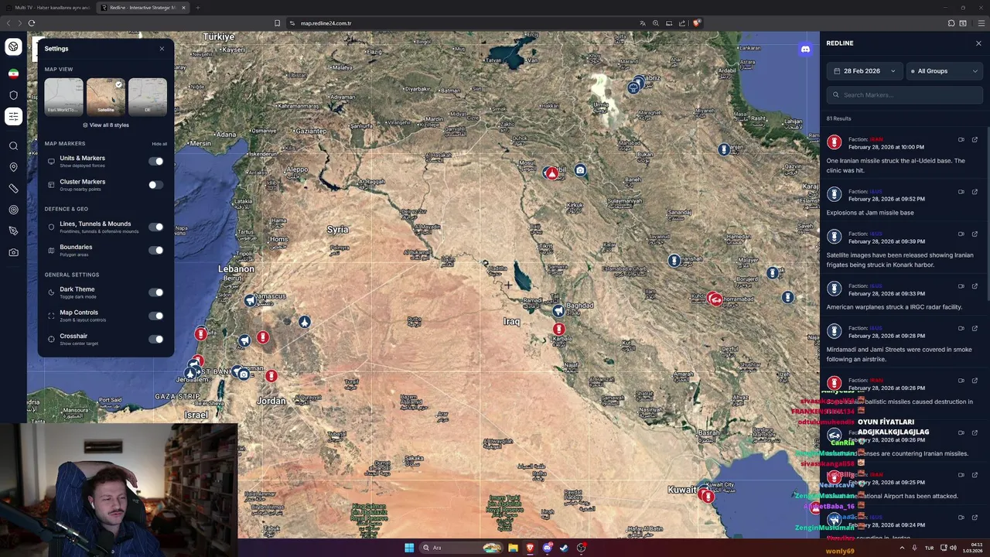Viewport: 990px width, 557px height.
Task: Open the search magnifier in left sidebar
Action: tap(13, 145)
